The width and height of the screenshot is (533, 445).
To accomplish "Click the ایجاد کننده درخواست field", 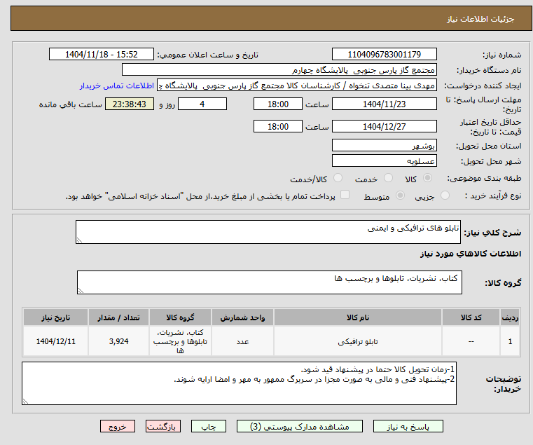I will 297,85.
